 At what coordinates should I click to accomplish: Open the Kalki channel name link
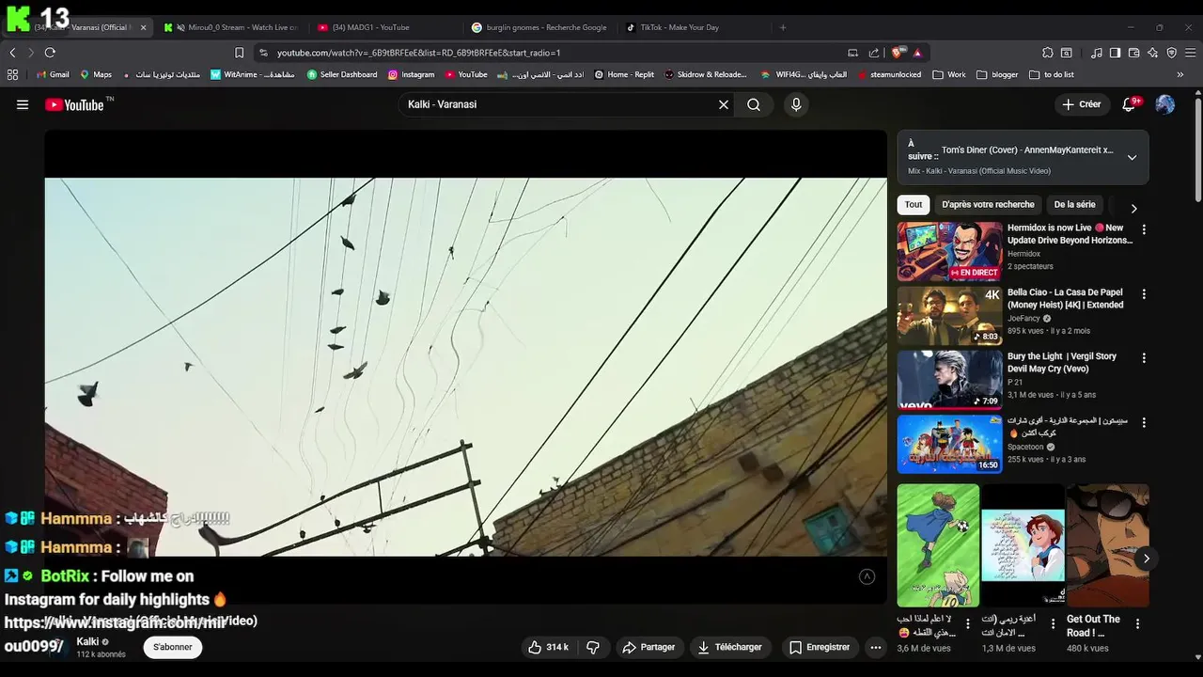click(87, 641)
